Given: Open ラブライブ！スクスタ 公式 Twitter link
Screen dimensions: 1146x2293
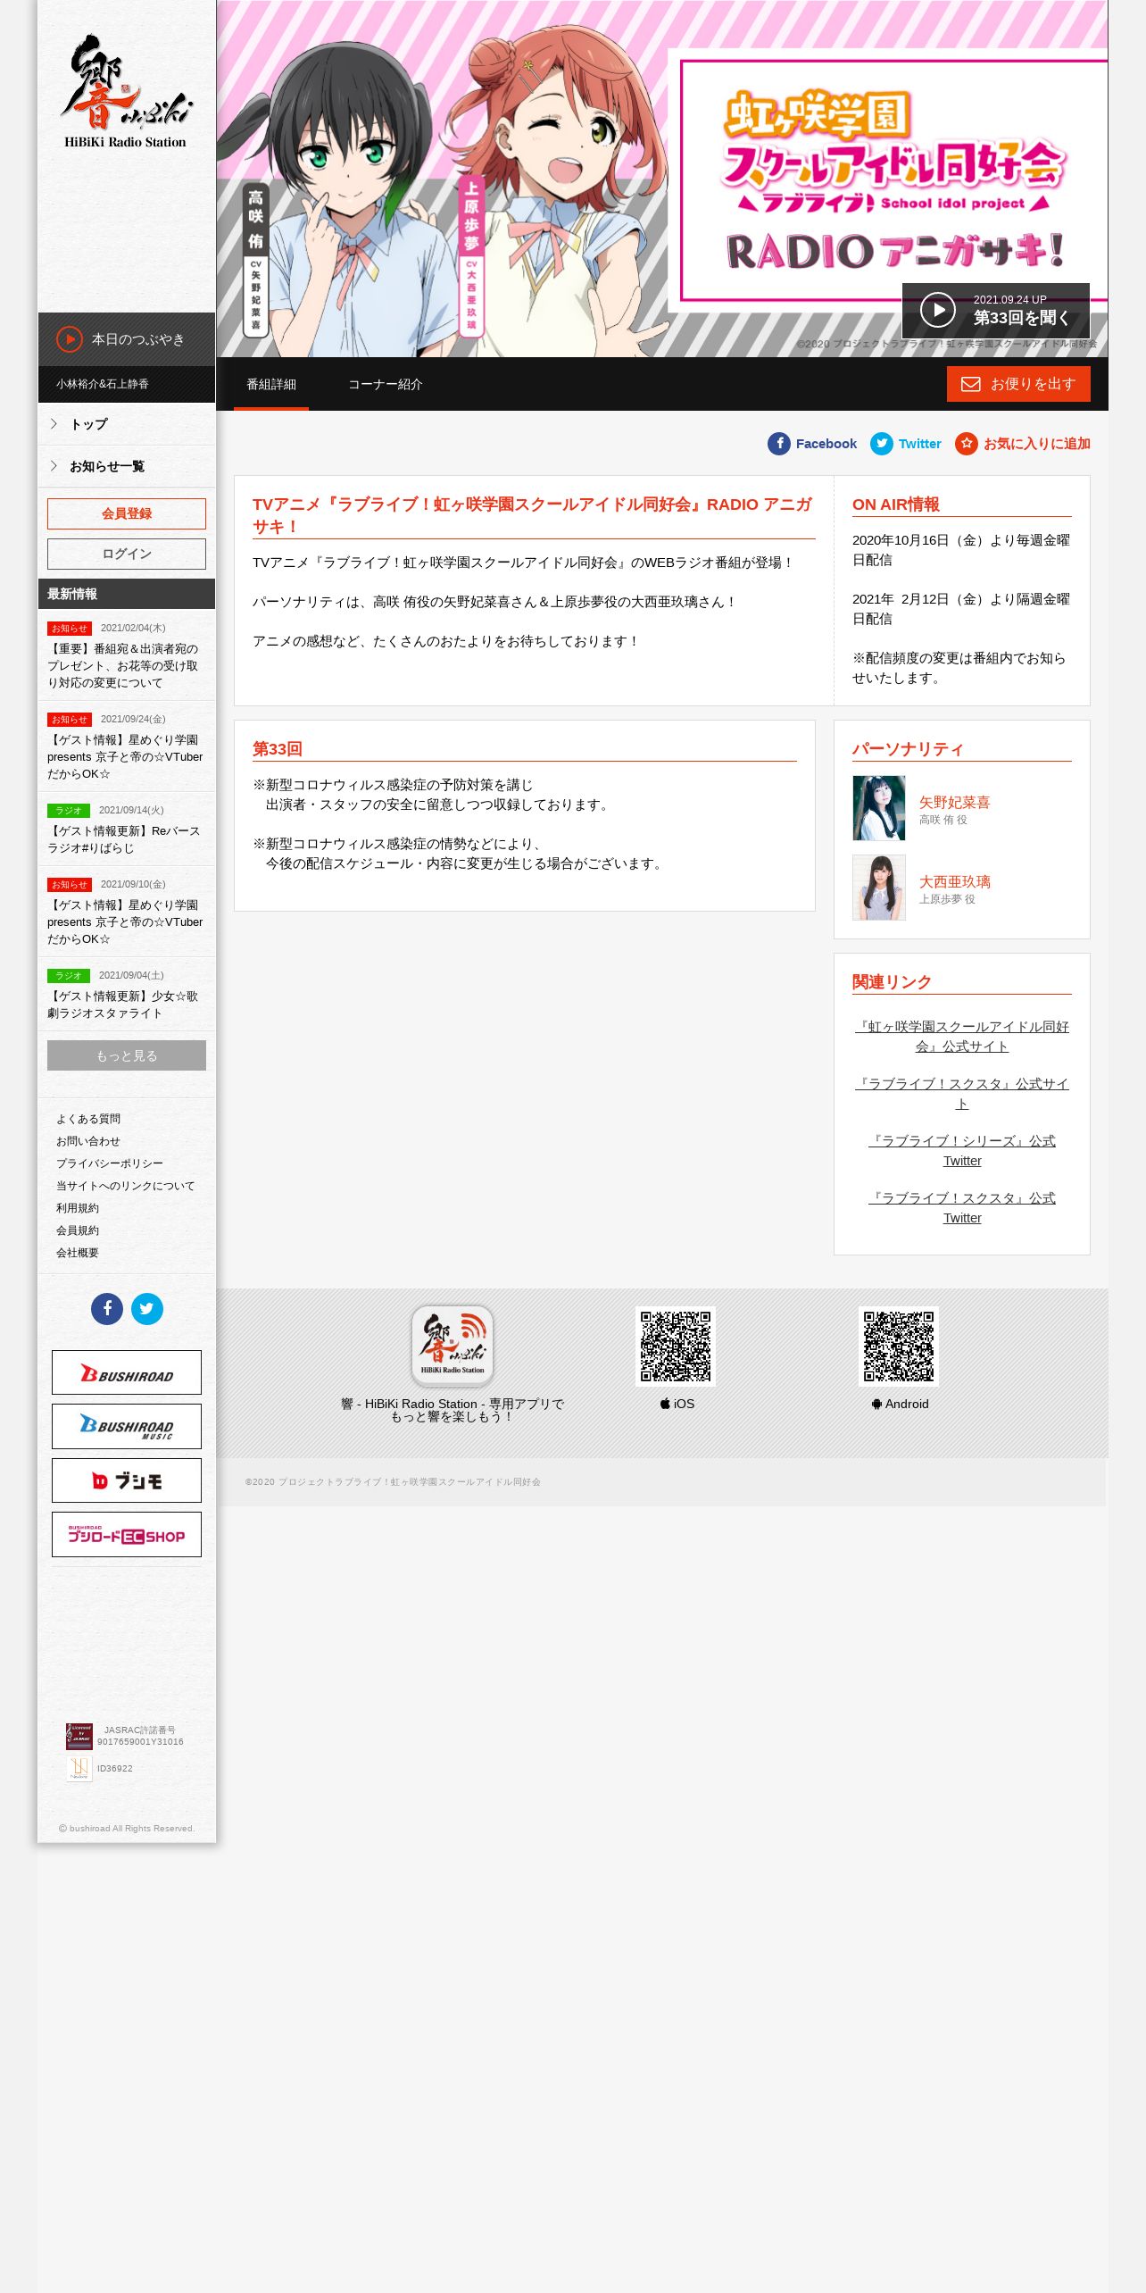Looking at the screenshot, I should [962, 1208].
